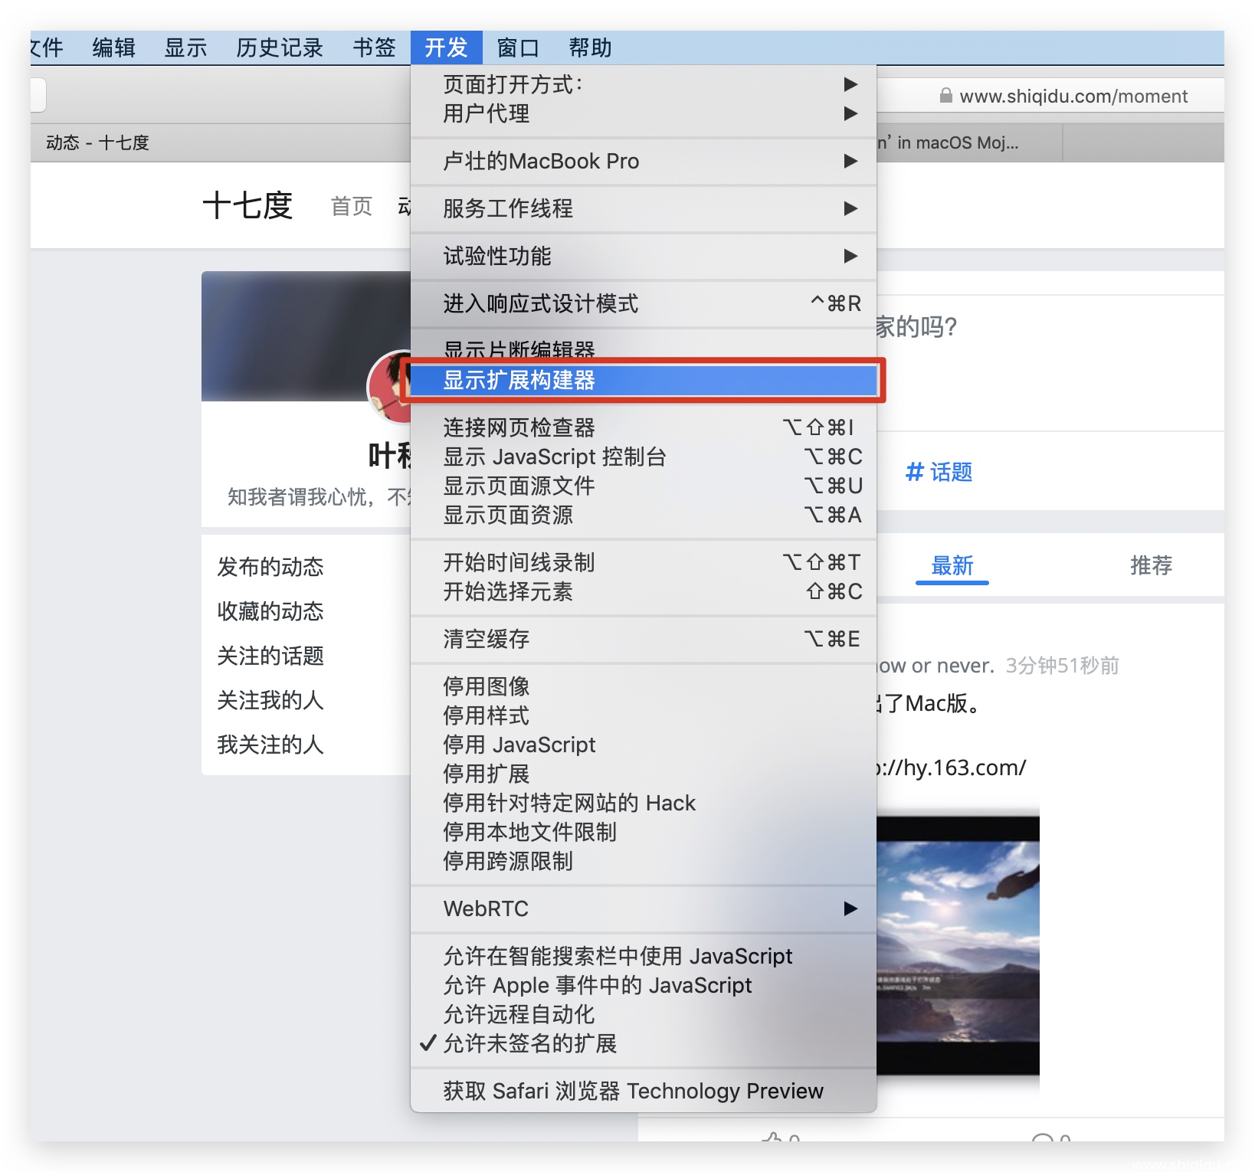
Task: Choose 进入响应式设计模式
Action: [x=644, y=303]
